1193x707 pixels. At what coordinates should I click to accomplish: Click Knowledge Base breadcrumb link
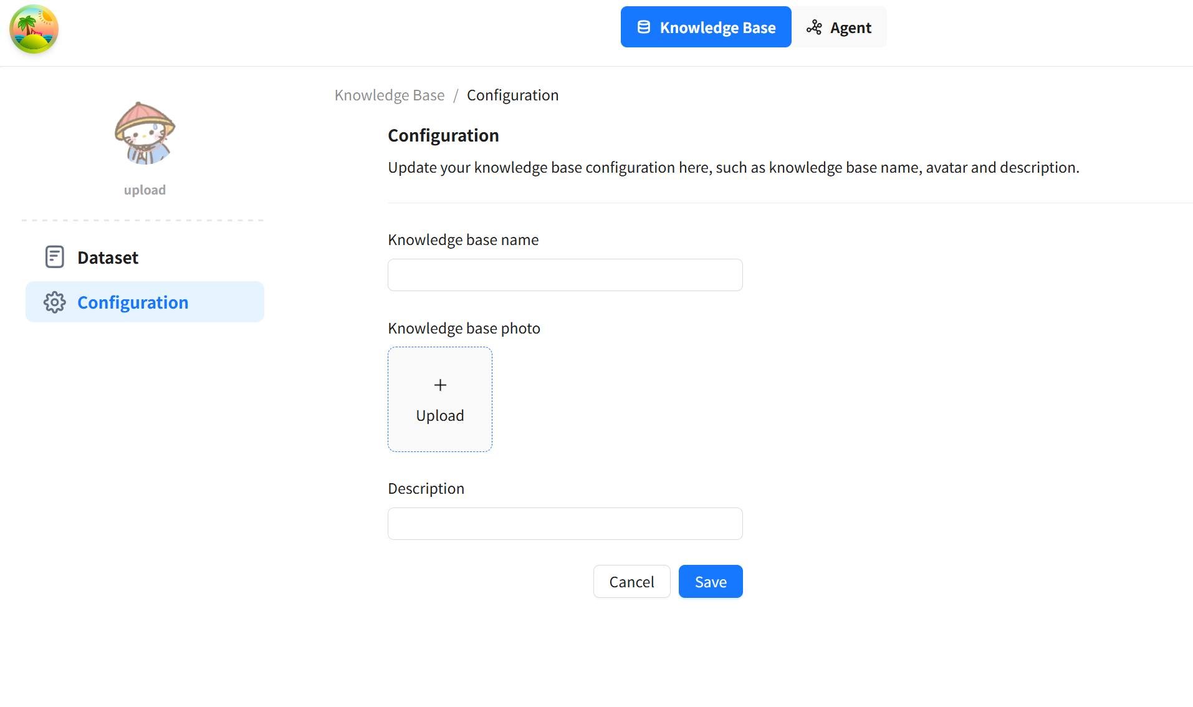pyautogui.click(x=390, y=95)
